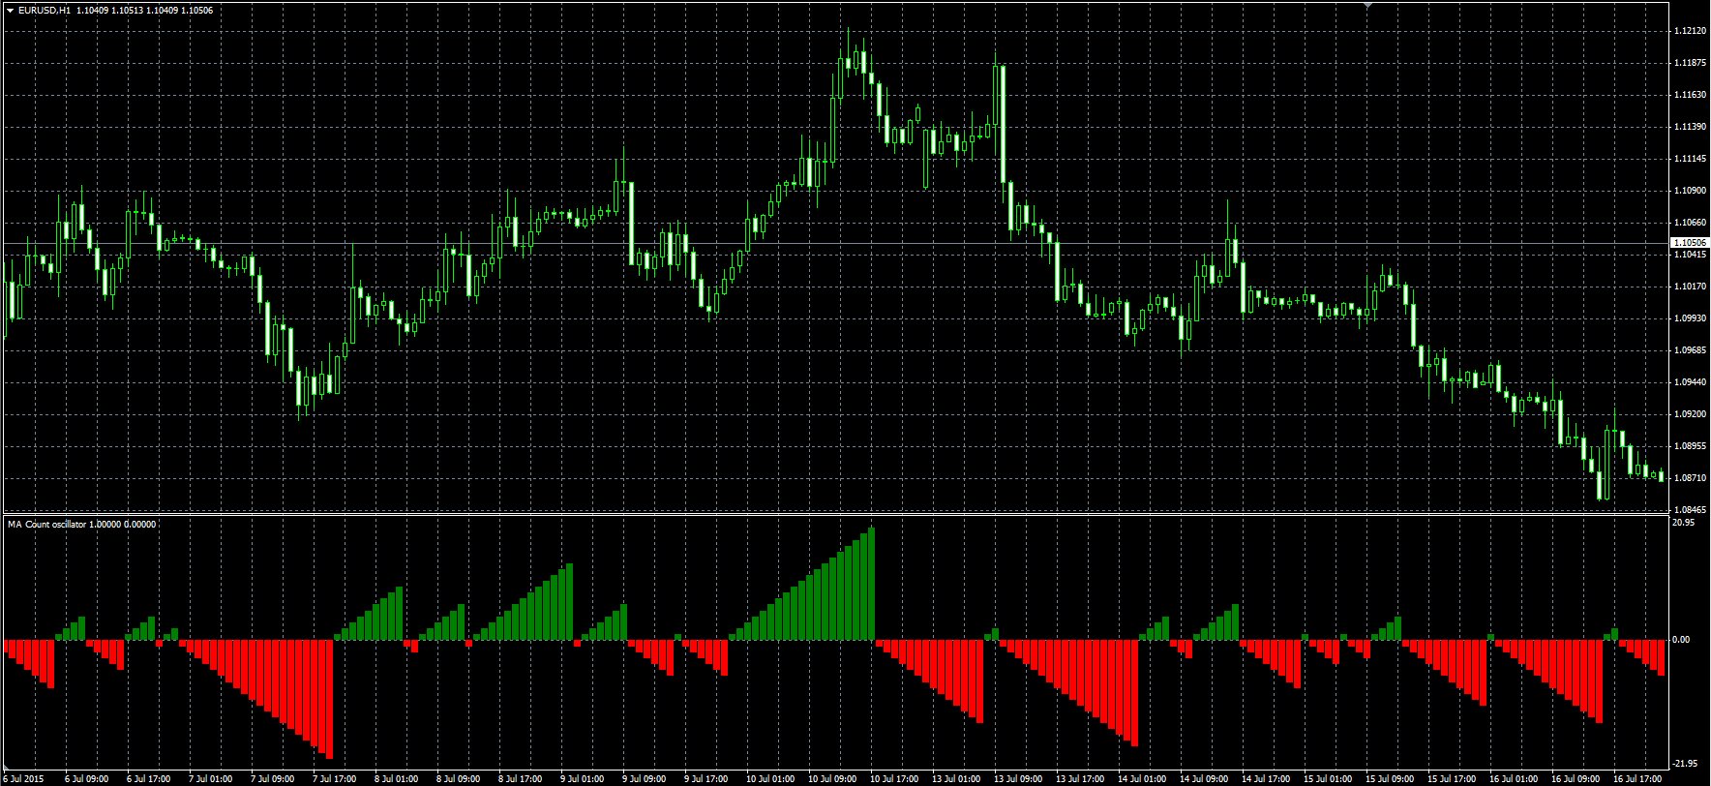
Task: Click the 13 Jul 17:00 time label
Action: (1080, 779)
